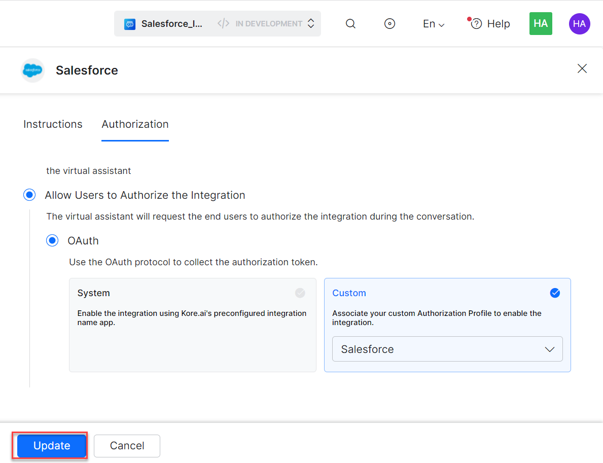Click the green HA workspace badge
The width and height of the screenshot is (603, 463).
541,24
